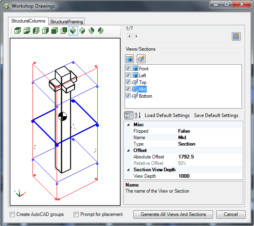This screenshot has width=254, height=226.
Task: Select the highlighted SW isometric view icon
Action: click(73, 31)
